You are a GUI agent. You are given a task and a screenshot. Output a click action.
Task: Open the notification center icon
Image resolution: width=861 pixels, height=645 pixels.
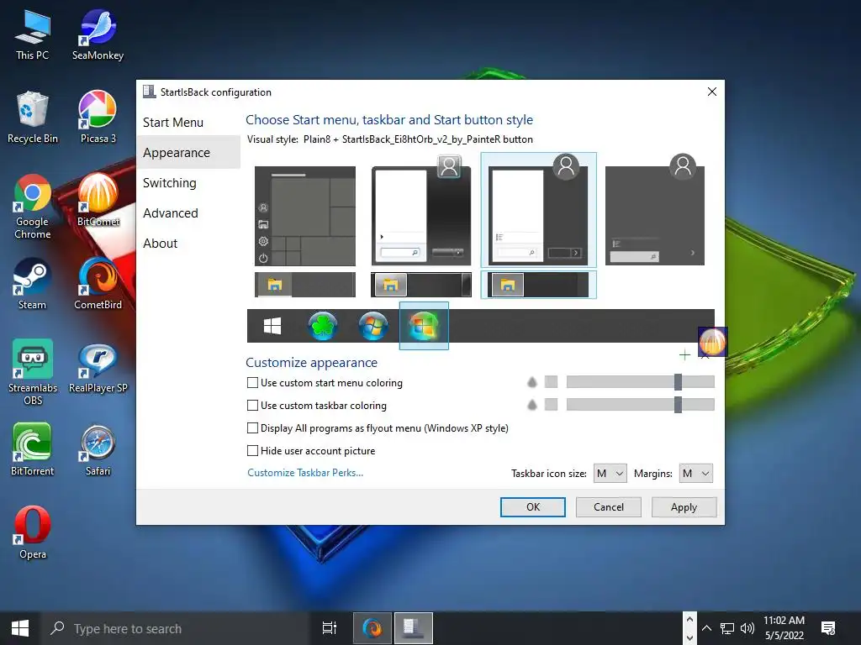tap(828, 628)
